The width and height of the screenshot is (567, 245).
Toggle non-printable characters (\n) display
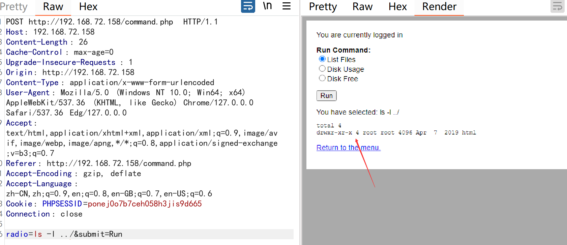point(267,6)
